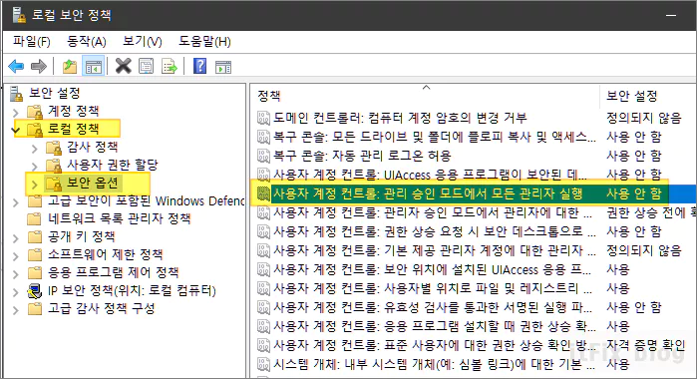Image resolution: width=697 pixels, height=379 pixels.
Task: Select policy 시스템 개체: 내부 시스템 개체(예: 심볼 링크)
Action: coord(435,364)
